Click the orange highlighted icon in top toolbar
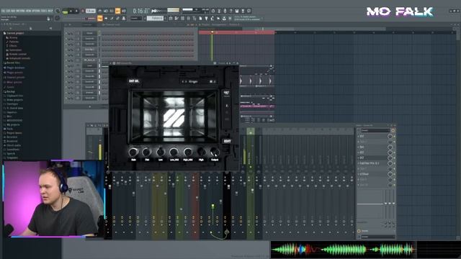The width and height of the screenshot is (461, 259). click(x=117, y=12)
